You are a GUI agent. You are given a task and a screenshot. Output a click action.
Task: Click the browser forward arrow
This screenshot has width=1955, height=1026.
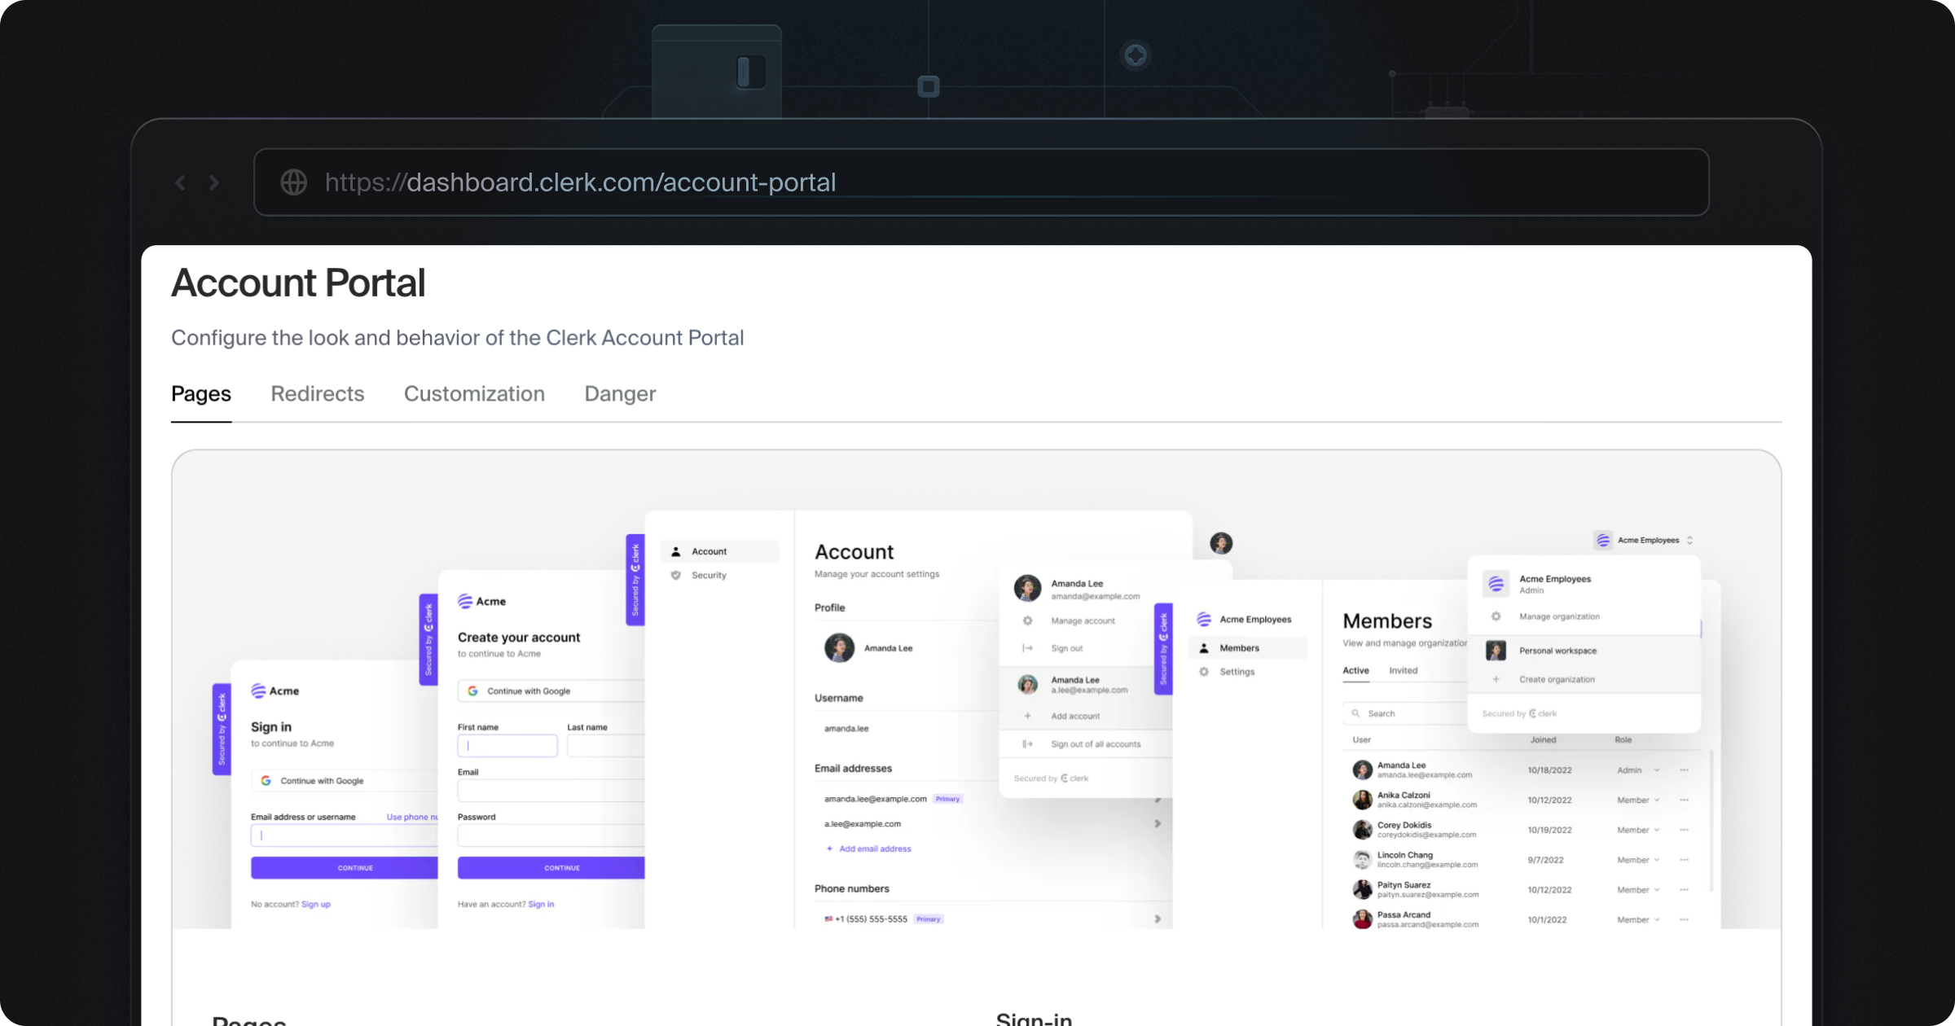click(214, 182)
